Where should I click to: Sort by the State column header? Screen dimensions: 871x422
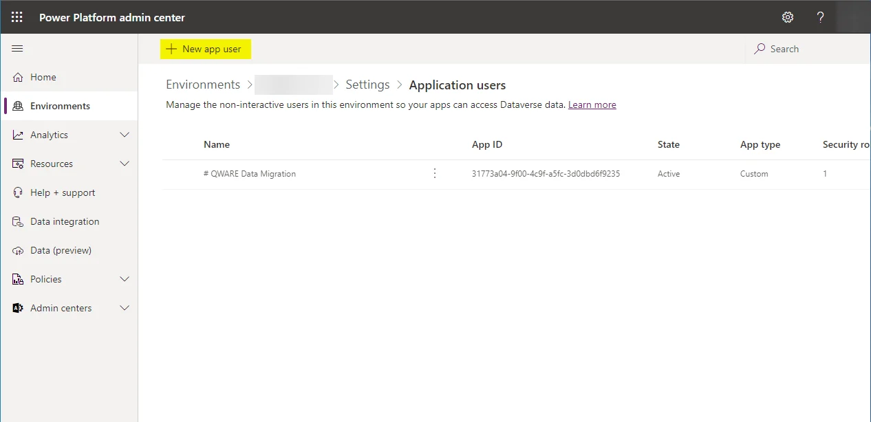click(669, 144)
